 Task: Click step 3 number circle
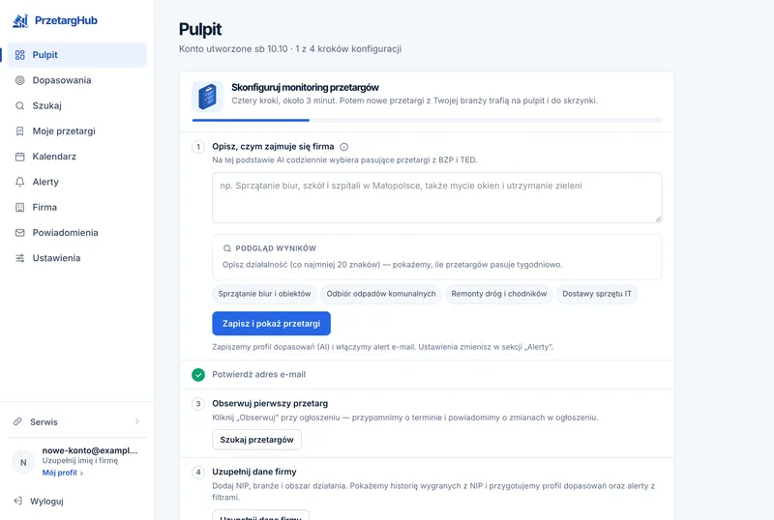pos(198,404)
